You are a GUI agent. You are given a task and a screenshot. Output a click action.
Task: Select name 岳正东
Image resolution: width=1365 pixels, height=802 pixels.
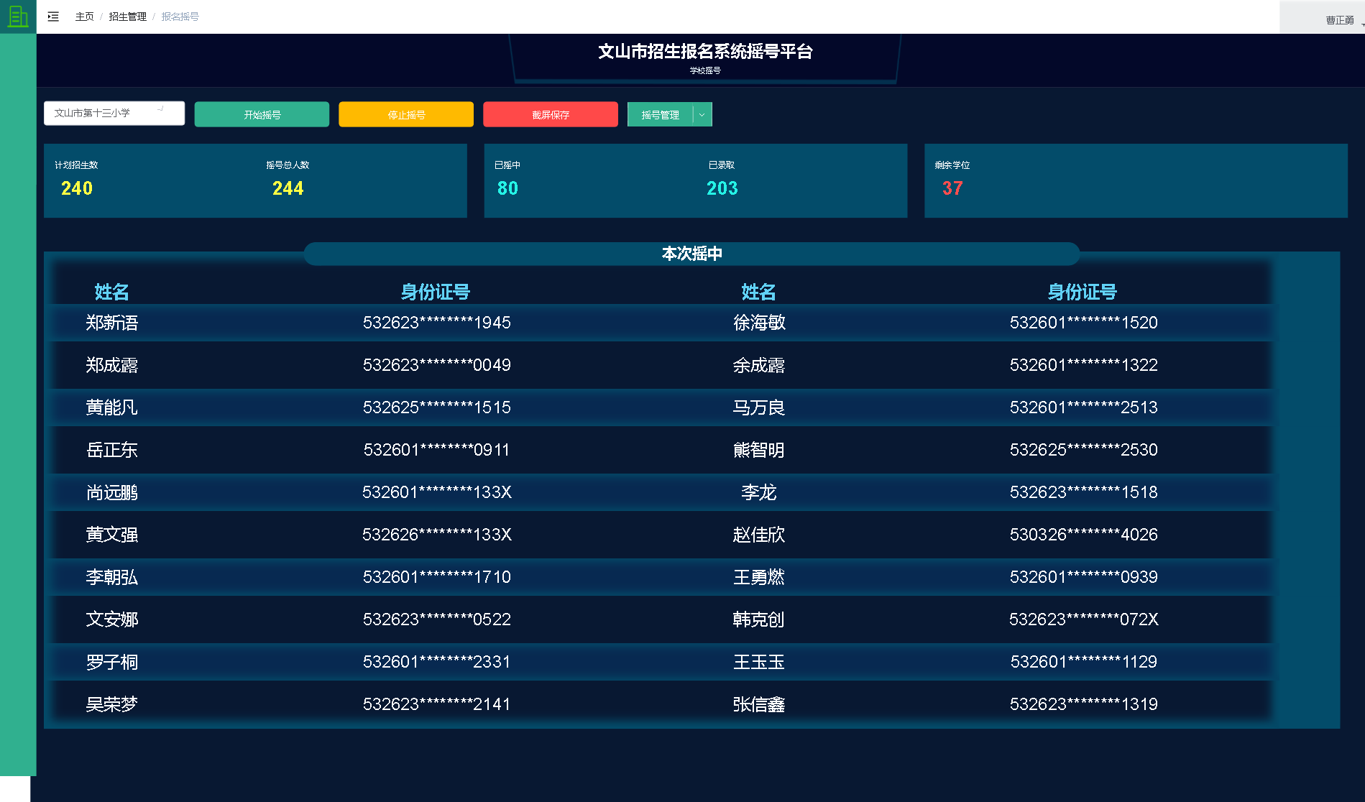pyautogui.click(x=111, y=450)
